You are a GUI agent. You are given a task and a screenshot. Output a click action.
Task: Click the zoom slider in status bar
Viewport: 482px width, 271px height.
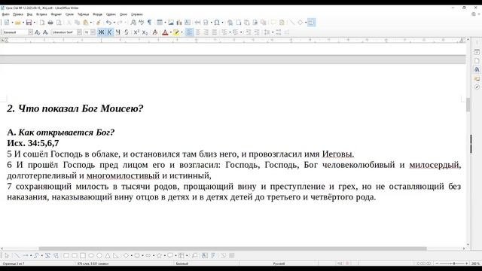452,263
